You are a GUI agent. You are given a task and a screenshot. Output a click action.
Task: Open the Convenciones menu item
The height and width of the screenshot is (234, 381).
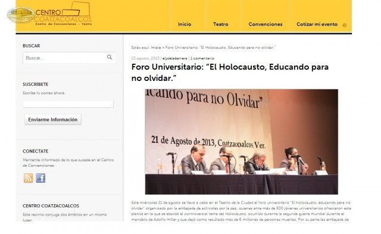(266, 24)
